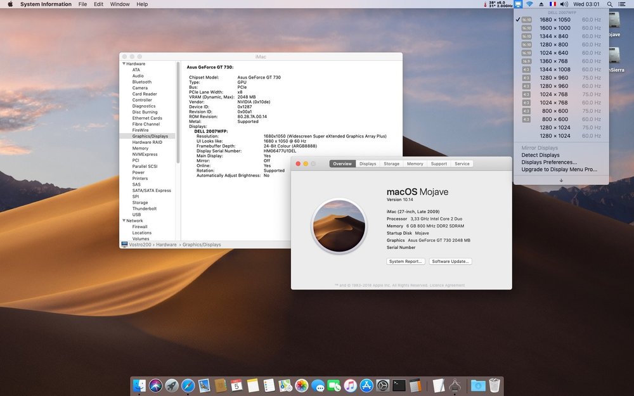Collapse the Hardware section in the sidebar
This screenshot has height=396, width=634.
[x=124, y=63]
